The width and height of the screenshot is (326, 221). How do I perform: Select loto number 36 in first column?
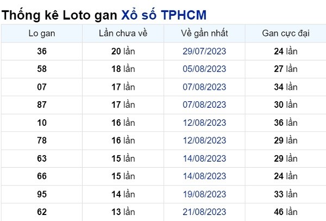coord(42,52)
